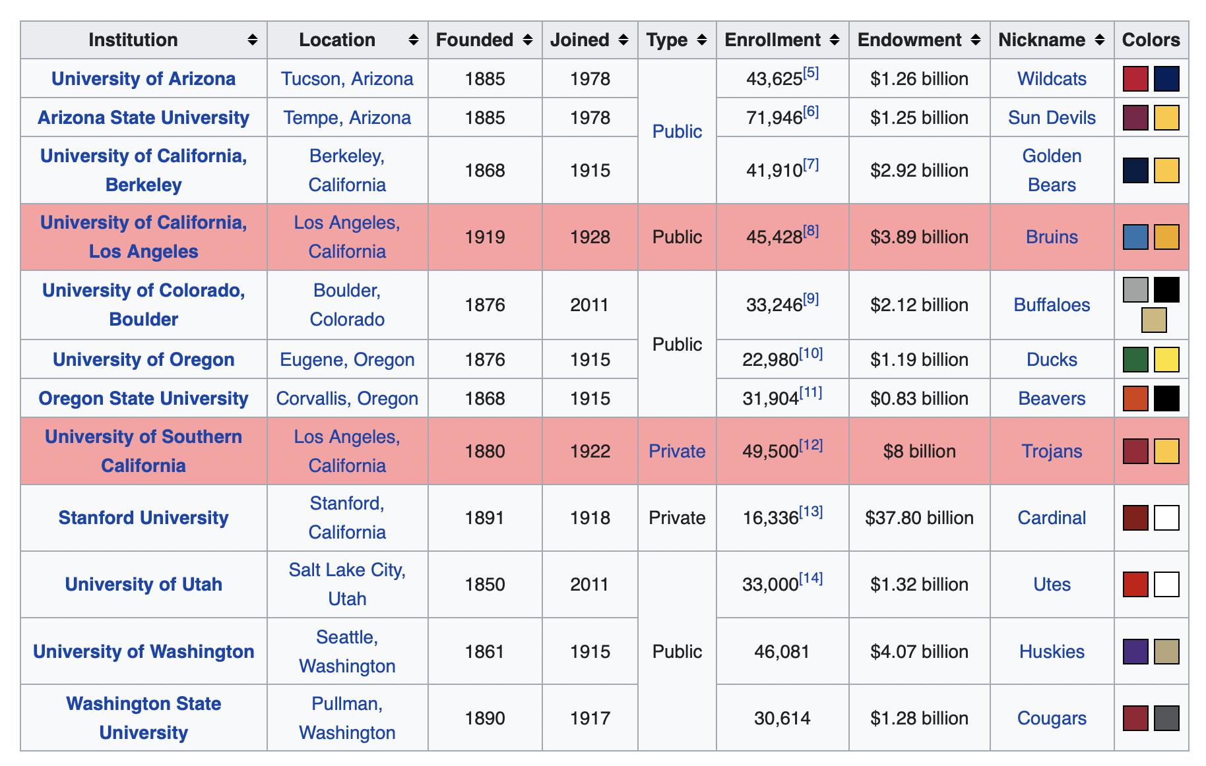Click Oregon's green color swatch
Viewport: 1206px width, 766px height.
(x=1135, y=359)
